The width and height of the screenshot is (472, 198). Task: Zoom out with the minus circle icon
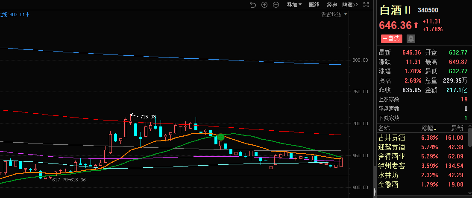[x=276, y=5]
